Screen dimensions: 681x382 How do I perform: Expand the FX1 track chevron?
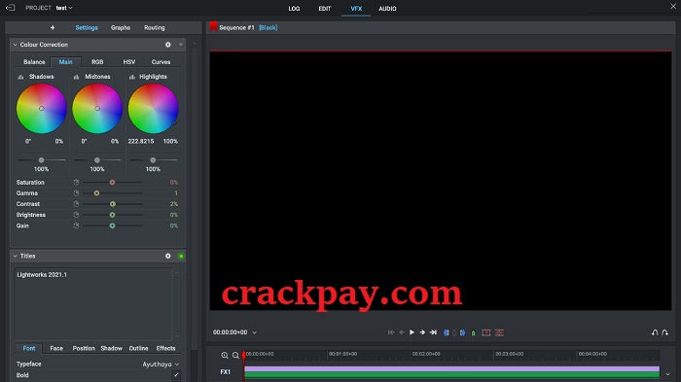(x=667, y=374)
